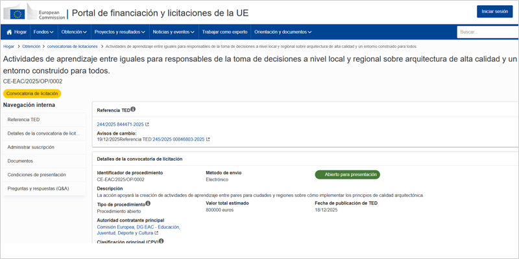Click the house icon in the navigation bar
This screenshot has width=519, height=259.
(10, 32)
